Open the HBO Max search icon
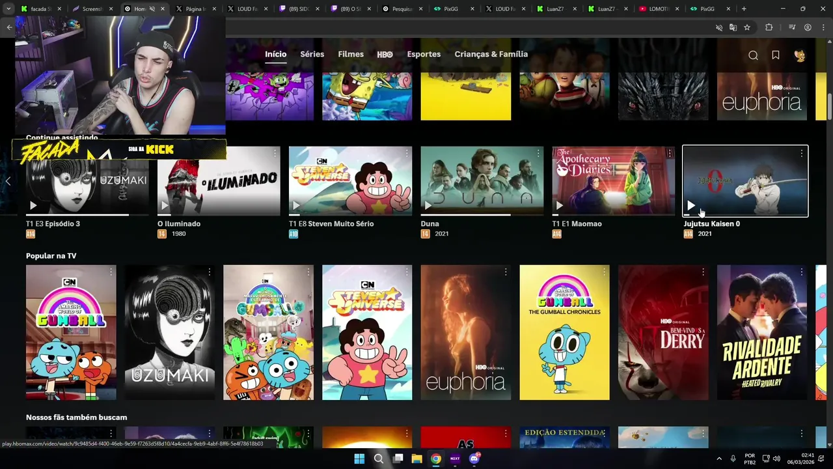833x469 pixels. pyautogui.click(x=753, y=55)
